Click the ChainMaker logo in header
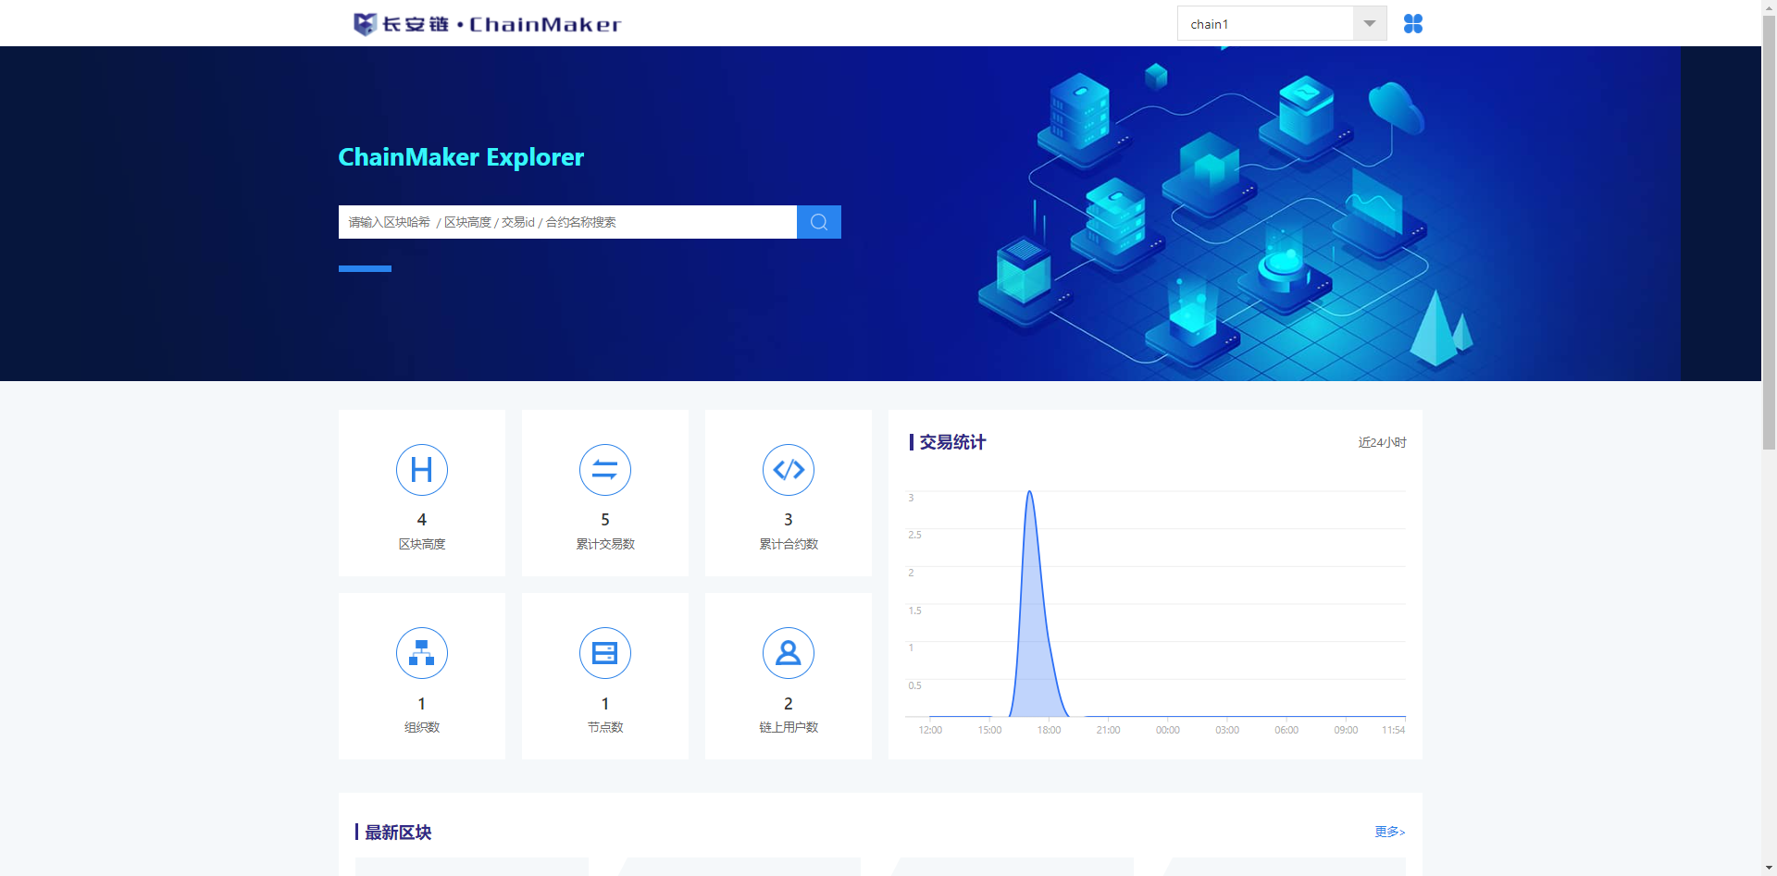 (487, 24)
